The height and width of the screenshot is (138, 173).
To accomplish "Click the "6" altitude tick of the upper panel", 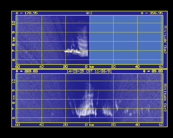I will (14, 60).
